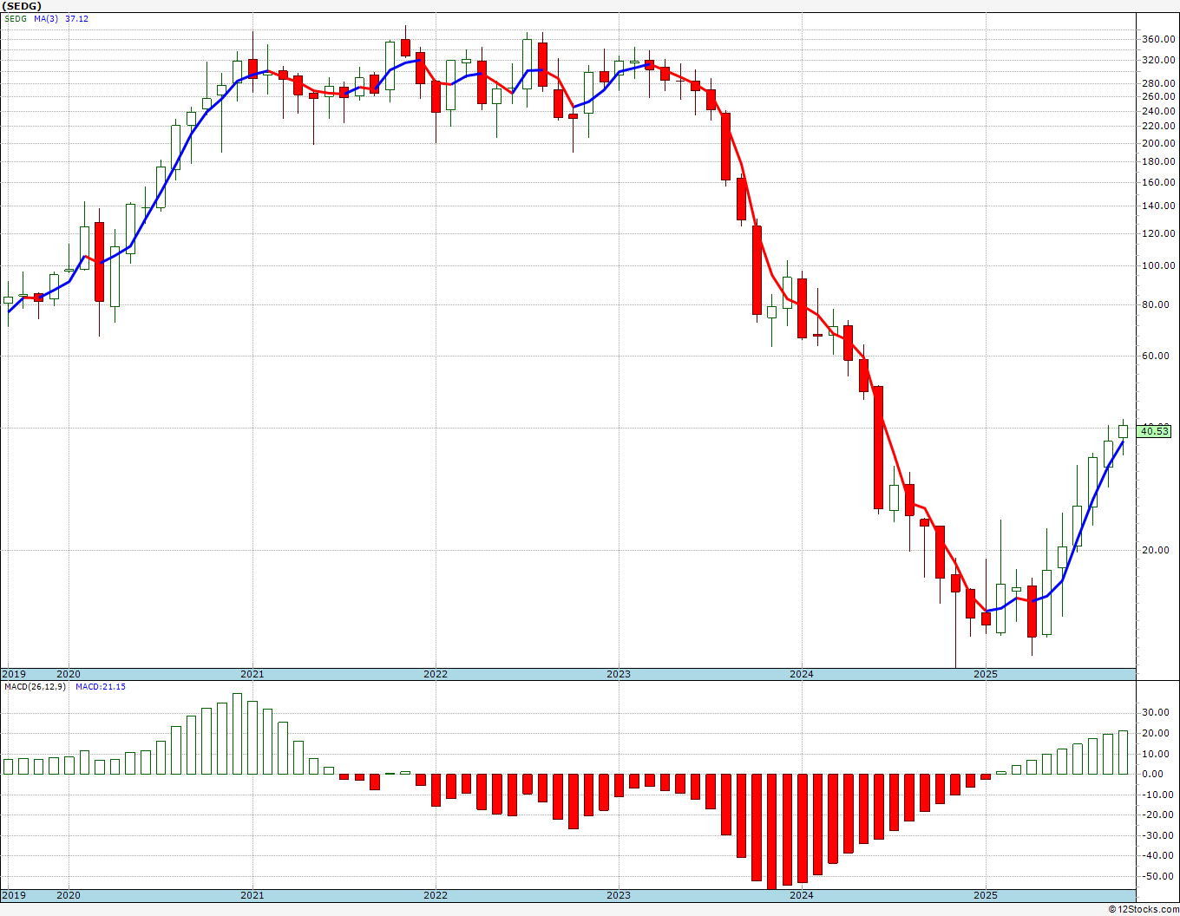Select the -50.00 MACD axis label
The image size is (1180, 916).
[1159, 877]
